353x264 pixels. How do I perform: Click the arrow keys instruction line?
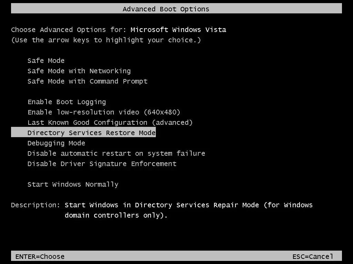tap(106, 40)
